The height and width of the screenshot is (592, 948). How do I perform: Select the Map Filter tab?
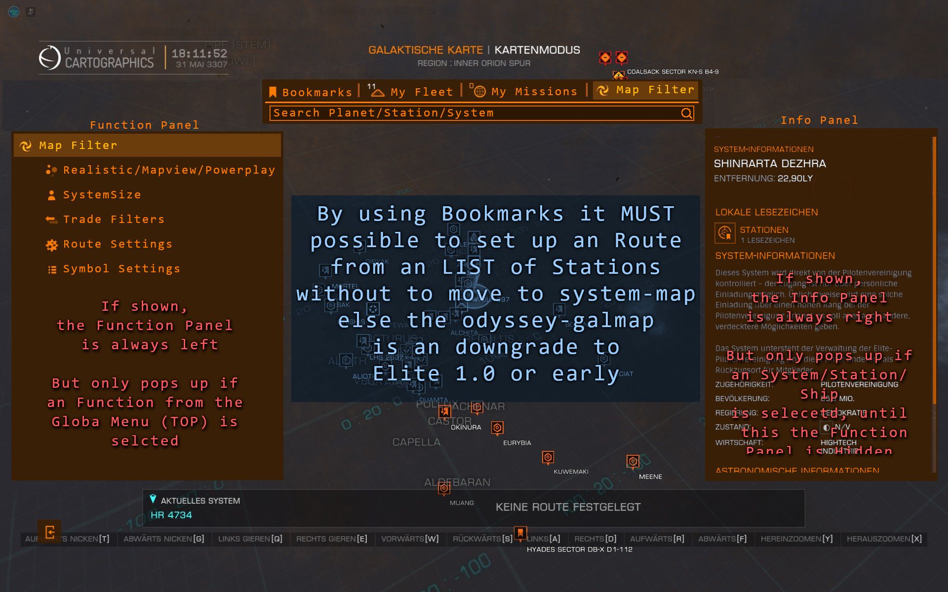pos(646,90)
